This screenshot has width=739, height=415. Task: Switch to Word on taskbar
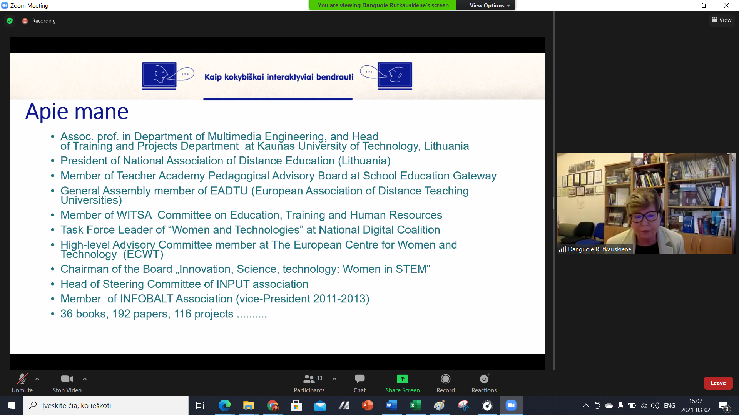click(x=391, y=405)
